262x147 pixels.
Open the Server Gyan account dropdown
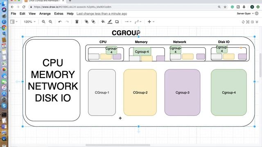tap(245, 13)
